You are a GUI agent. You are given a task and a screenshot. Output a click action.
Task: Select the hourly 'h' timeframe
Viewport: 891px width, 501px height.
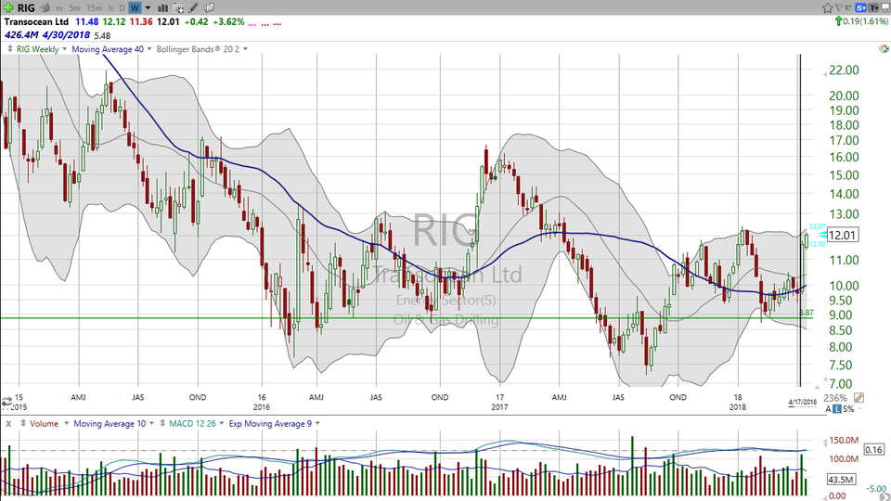click(x=110, y=8)
